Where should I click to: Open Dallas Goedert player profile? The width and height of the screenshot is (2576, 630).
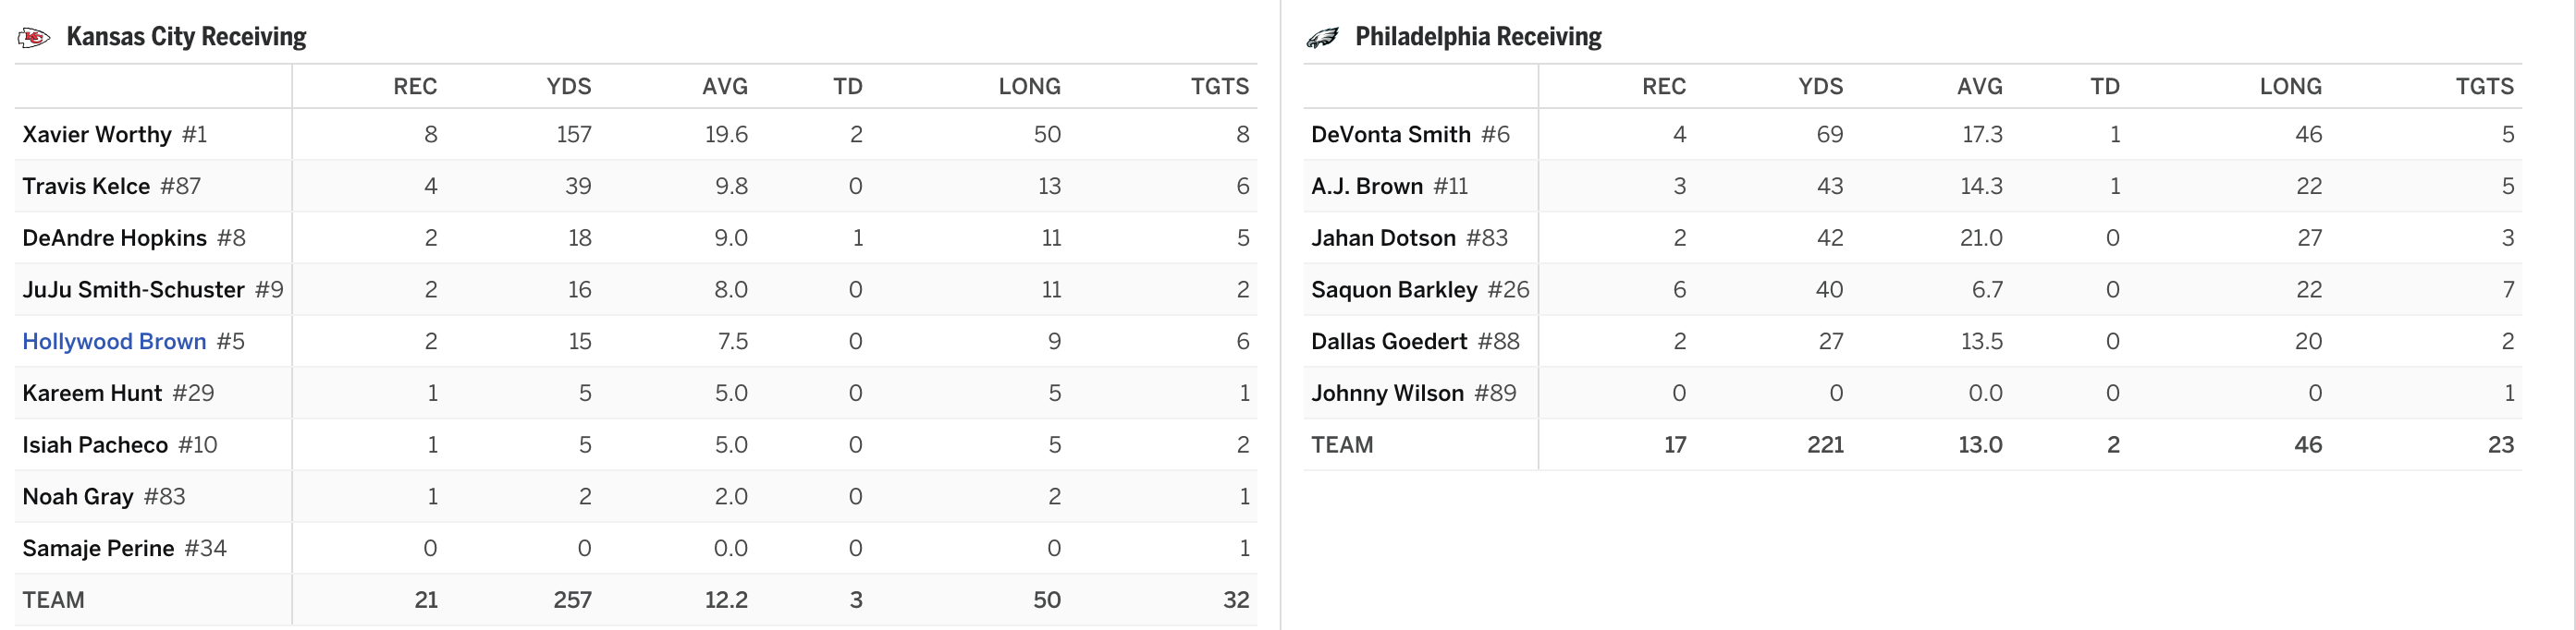coord(1389,342)
